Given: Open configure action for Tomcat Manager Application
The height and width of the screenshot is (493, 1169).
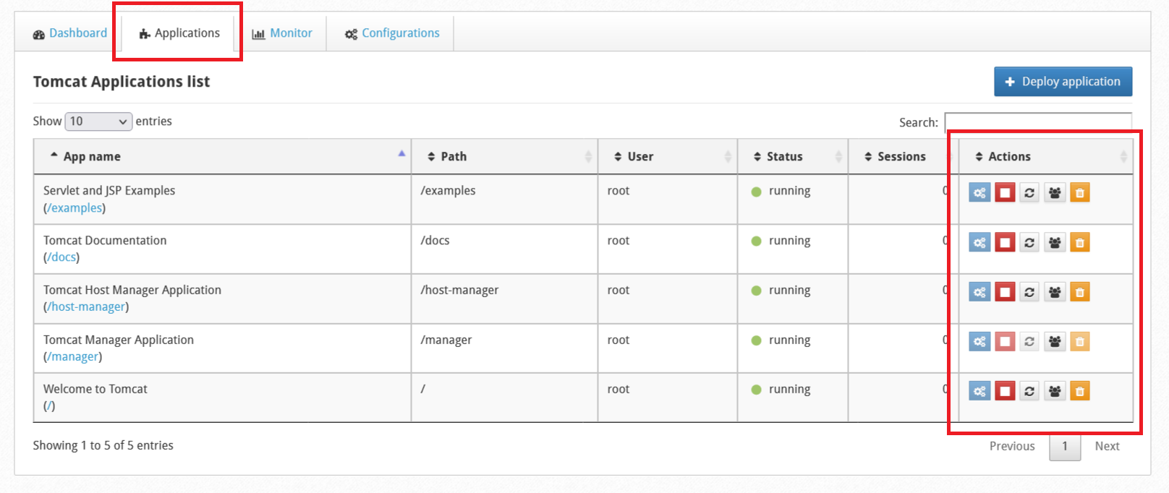Looking at the screenshot, I should point(979,342).
